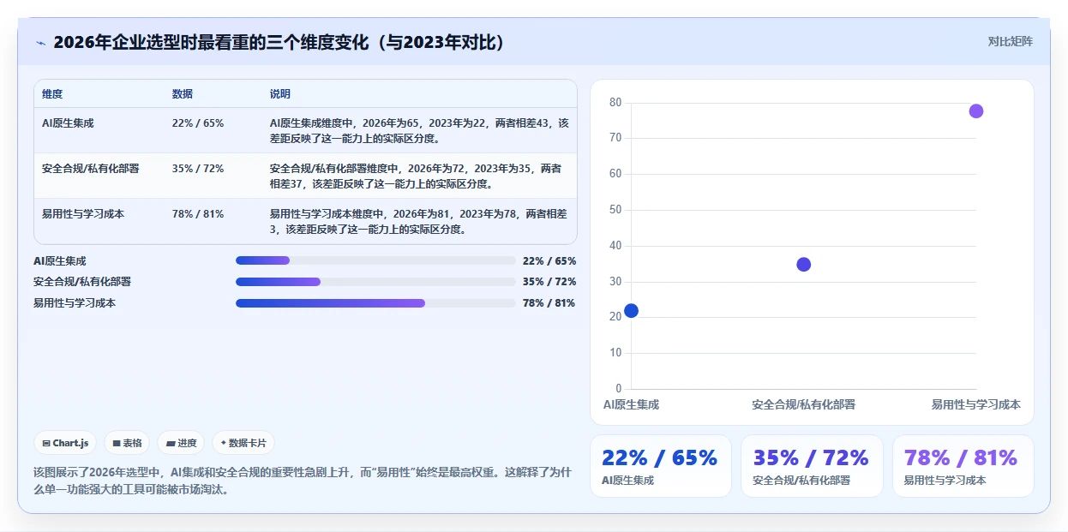Click the 表格 tag chip
The height and width of the screenshot is (532, 1068).
(127, 443)
